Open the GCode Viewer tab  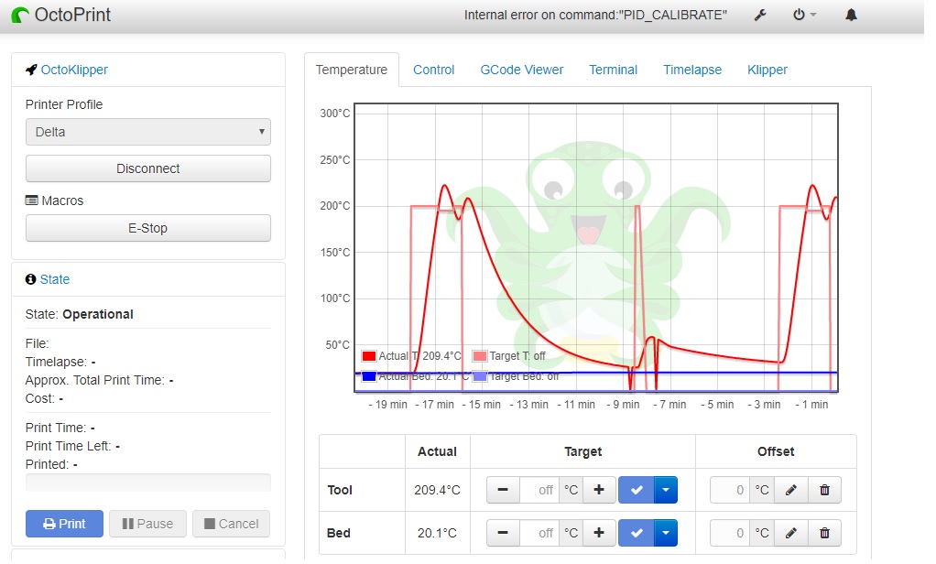(x=521, y=70)
